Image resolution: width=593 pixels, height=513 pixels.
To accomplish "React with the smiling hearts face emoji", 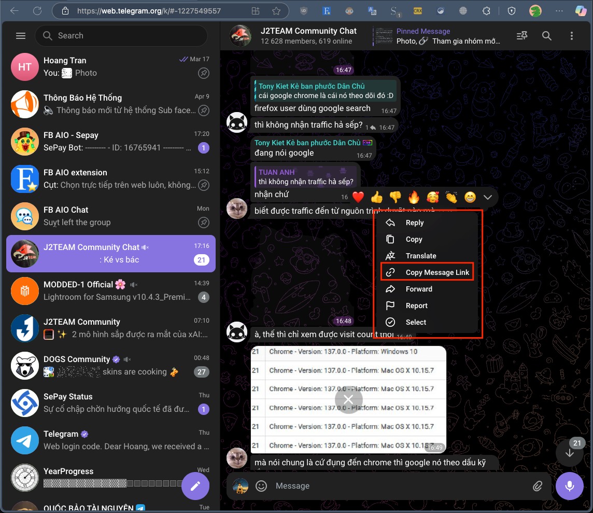I will 433,197.
